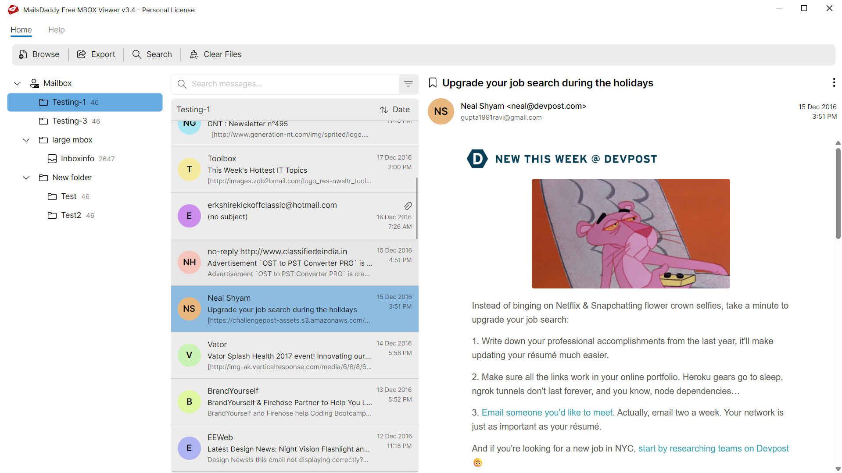Click the green V avatar of Vator
Viewport: 842px width, 473px height.
[189, 356]
